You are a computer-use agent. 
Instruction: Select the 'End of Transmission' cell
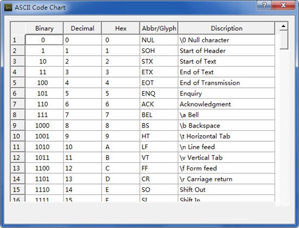[227, 83]
